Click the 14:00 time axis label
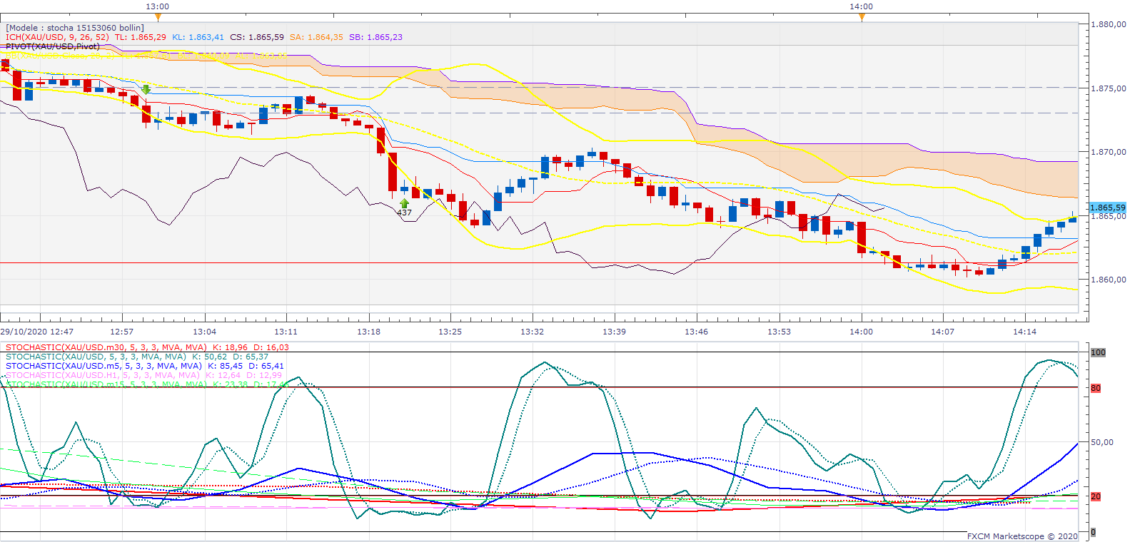This screenshot has height=542, width=1130. pyautogui.click(x=862, y=332)
